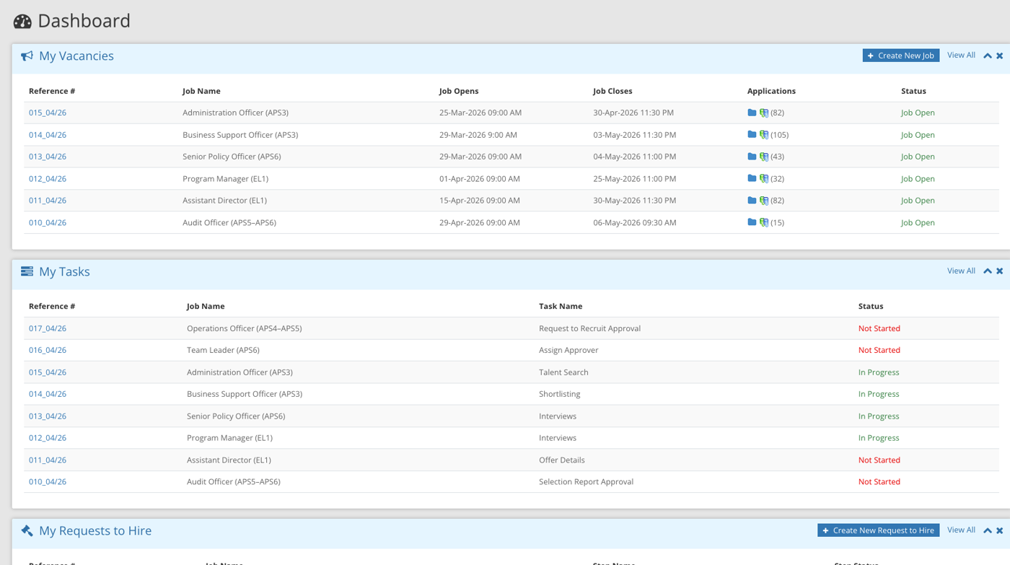1010x565 pixels.
Task: Click the My Requests to Hire title
Action: tap(95, 530)
